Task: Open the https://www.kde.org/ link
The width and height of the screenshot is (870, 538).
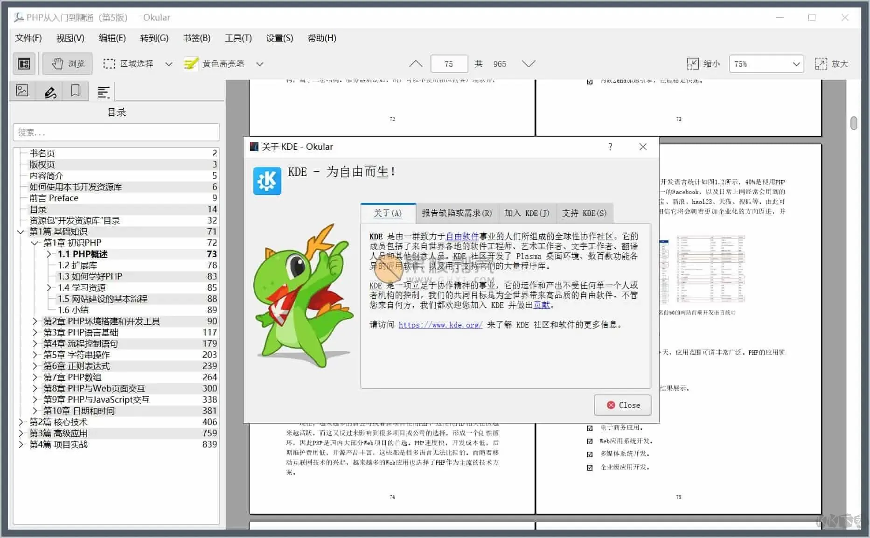Action: click(440, 324)
